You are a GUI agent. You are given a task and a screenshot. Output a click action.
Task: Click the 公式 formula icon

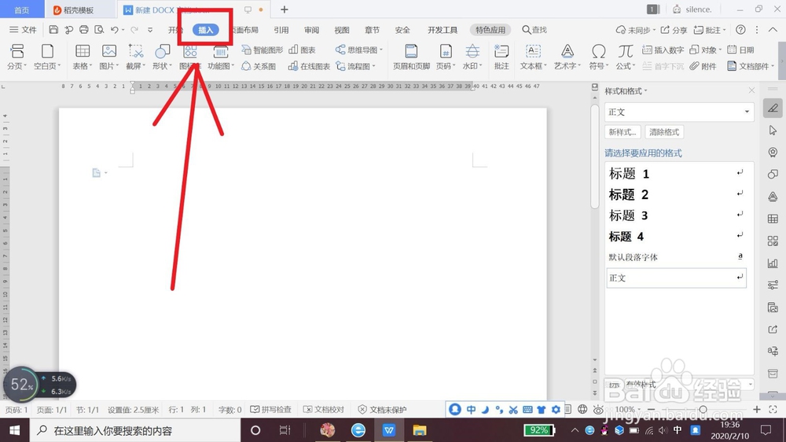click(x=625, y=56)
